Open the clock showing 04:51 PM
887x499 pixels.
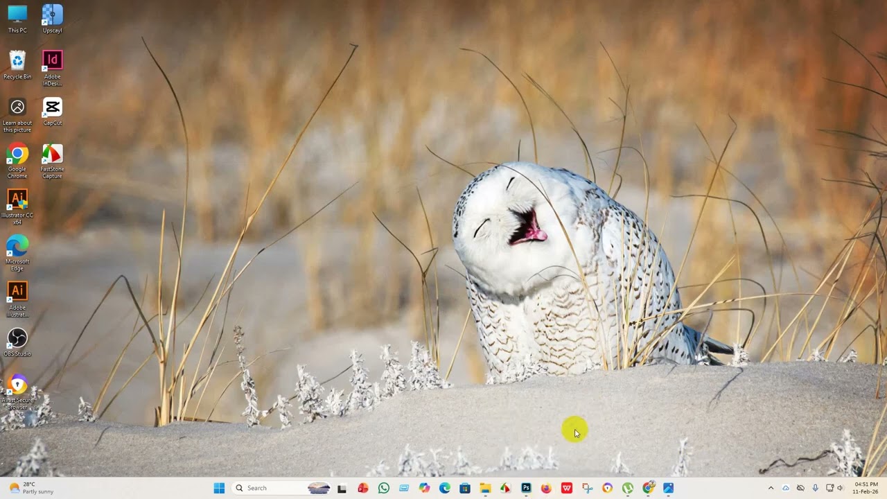(x=866, y=488)
